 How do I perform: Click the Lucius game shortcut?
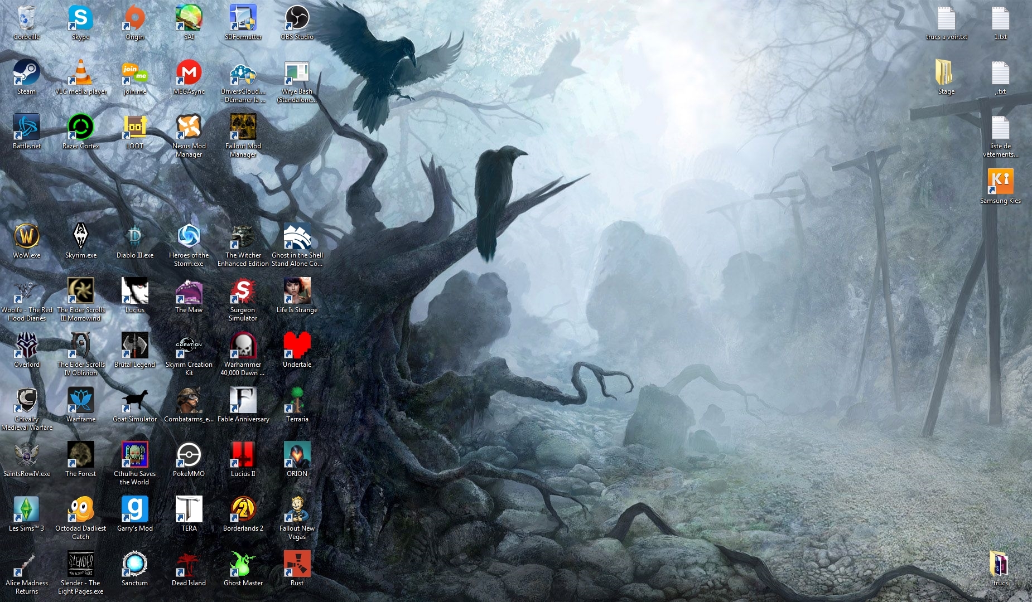[x=134, y=291]
